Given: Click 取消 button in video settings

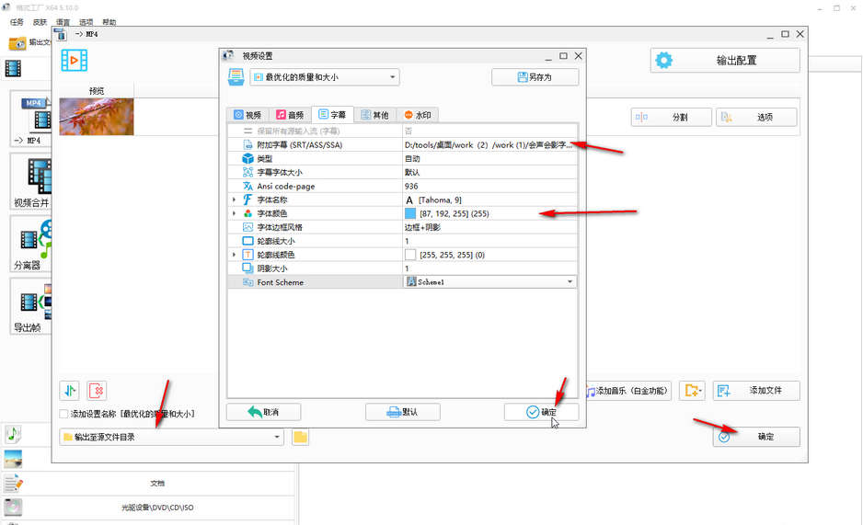Looking at the screenshot, I should (x=264, y=412).
